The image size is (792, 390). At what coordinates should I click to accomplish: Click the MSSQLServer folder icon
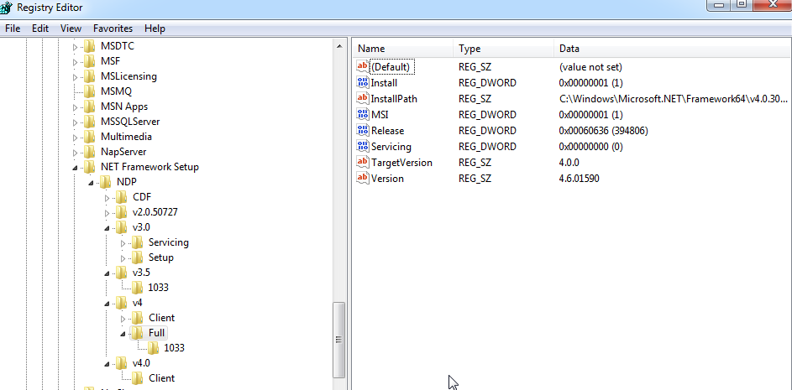point(89,122)
